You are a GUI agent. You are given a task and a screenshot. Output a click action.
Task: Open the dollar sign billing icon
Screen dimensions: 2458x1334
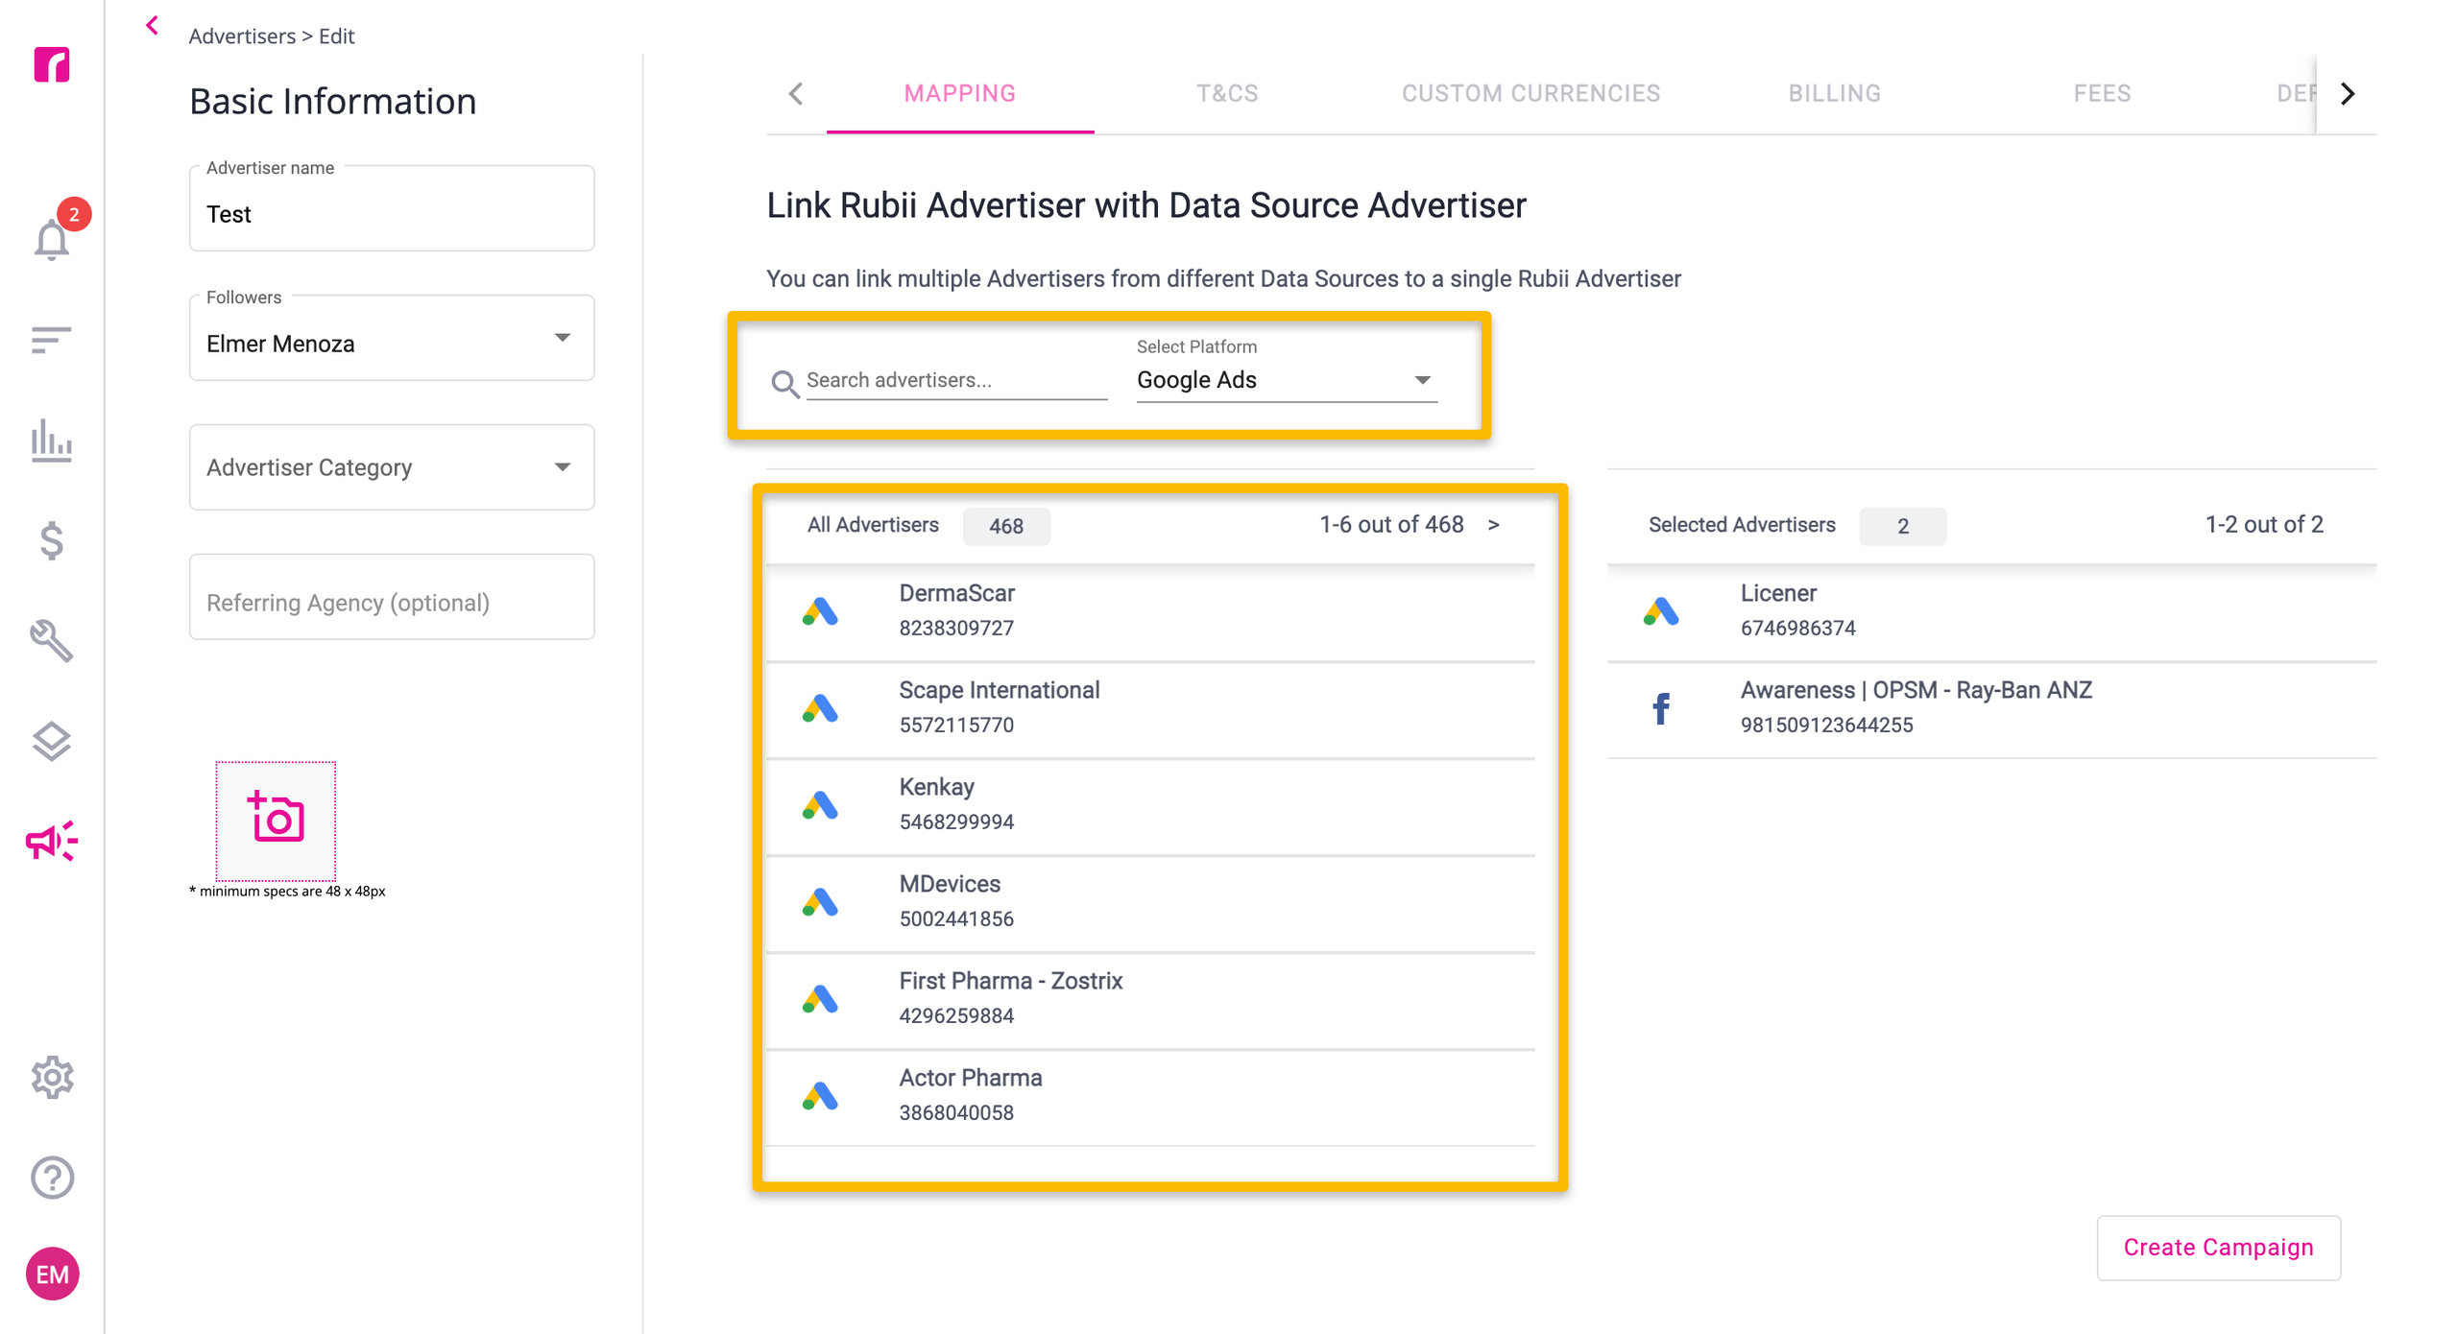pos(52,541)
